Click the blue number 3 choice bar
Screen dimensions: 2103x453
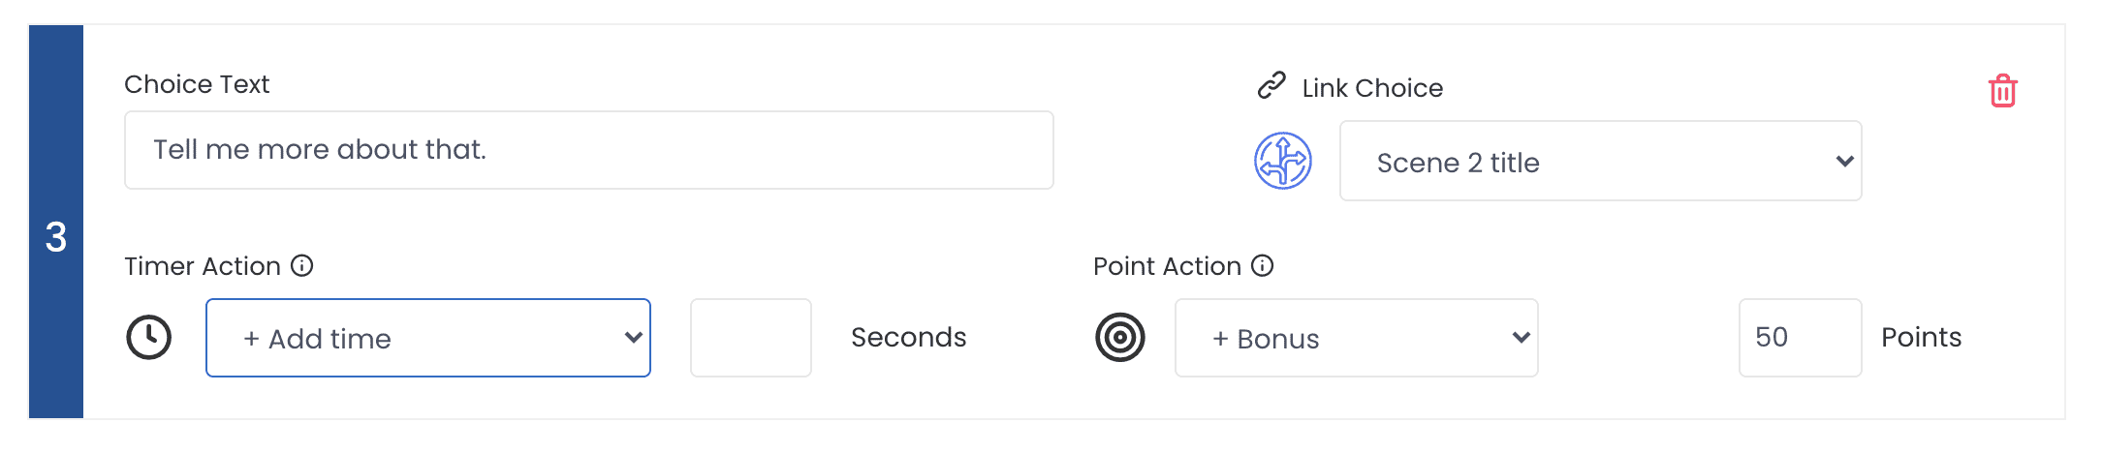(56, 222)
